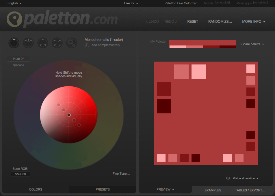
Task: Click the Base RGB input field
Action: (x=20, y=174)
